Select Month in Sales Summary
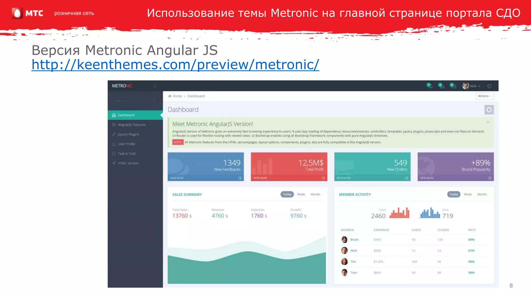The image size is (531, 298). [x=315, y=194]
